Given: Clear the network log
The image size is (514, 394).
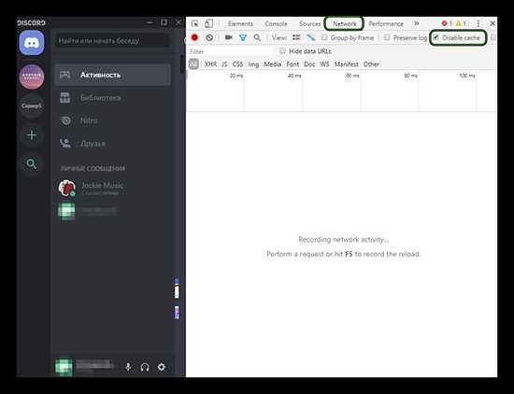Looking at the screenshot, I should tap(209, 37).
